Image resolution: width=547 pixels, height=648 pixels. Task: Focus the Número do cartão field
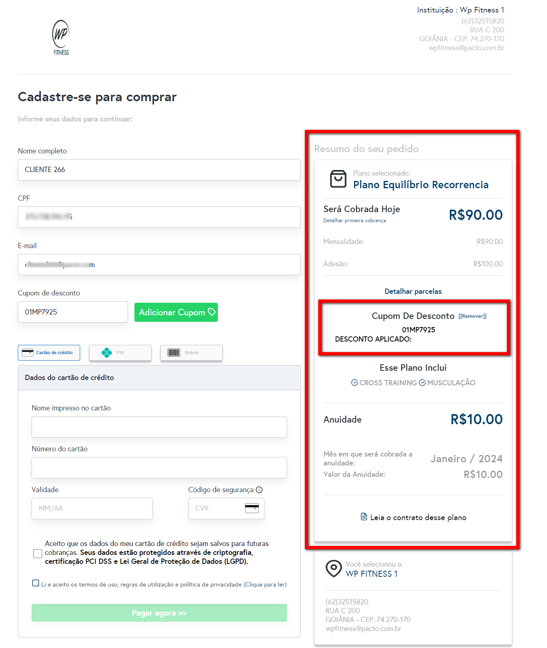[159, 467]
